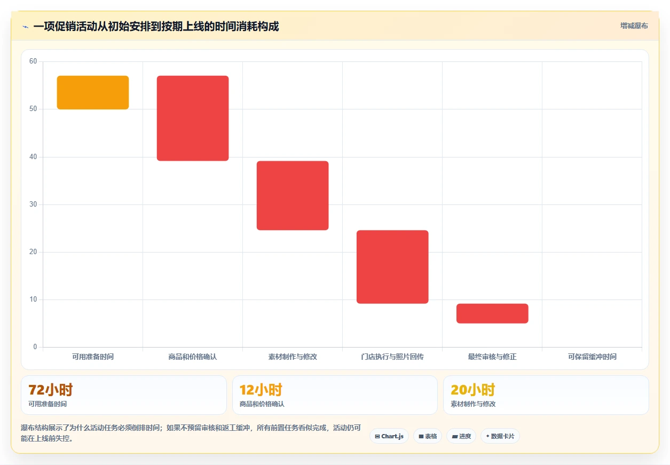Click the 表格 tag chip
The width and height of the screenshot is (670, 465).
point(428,436)
